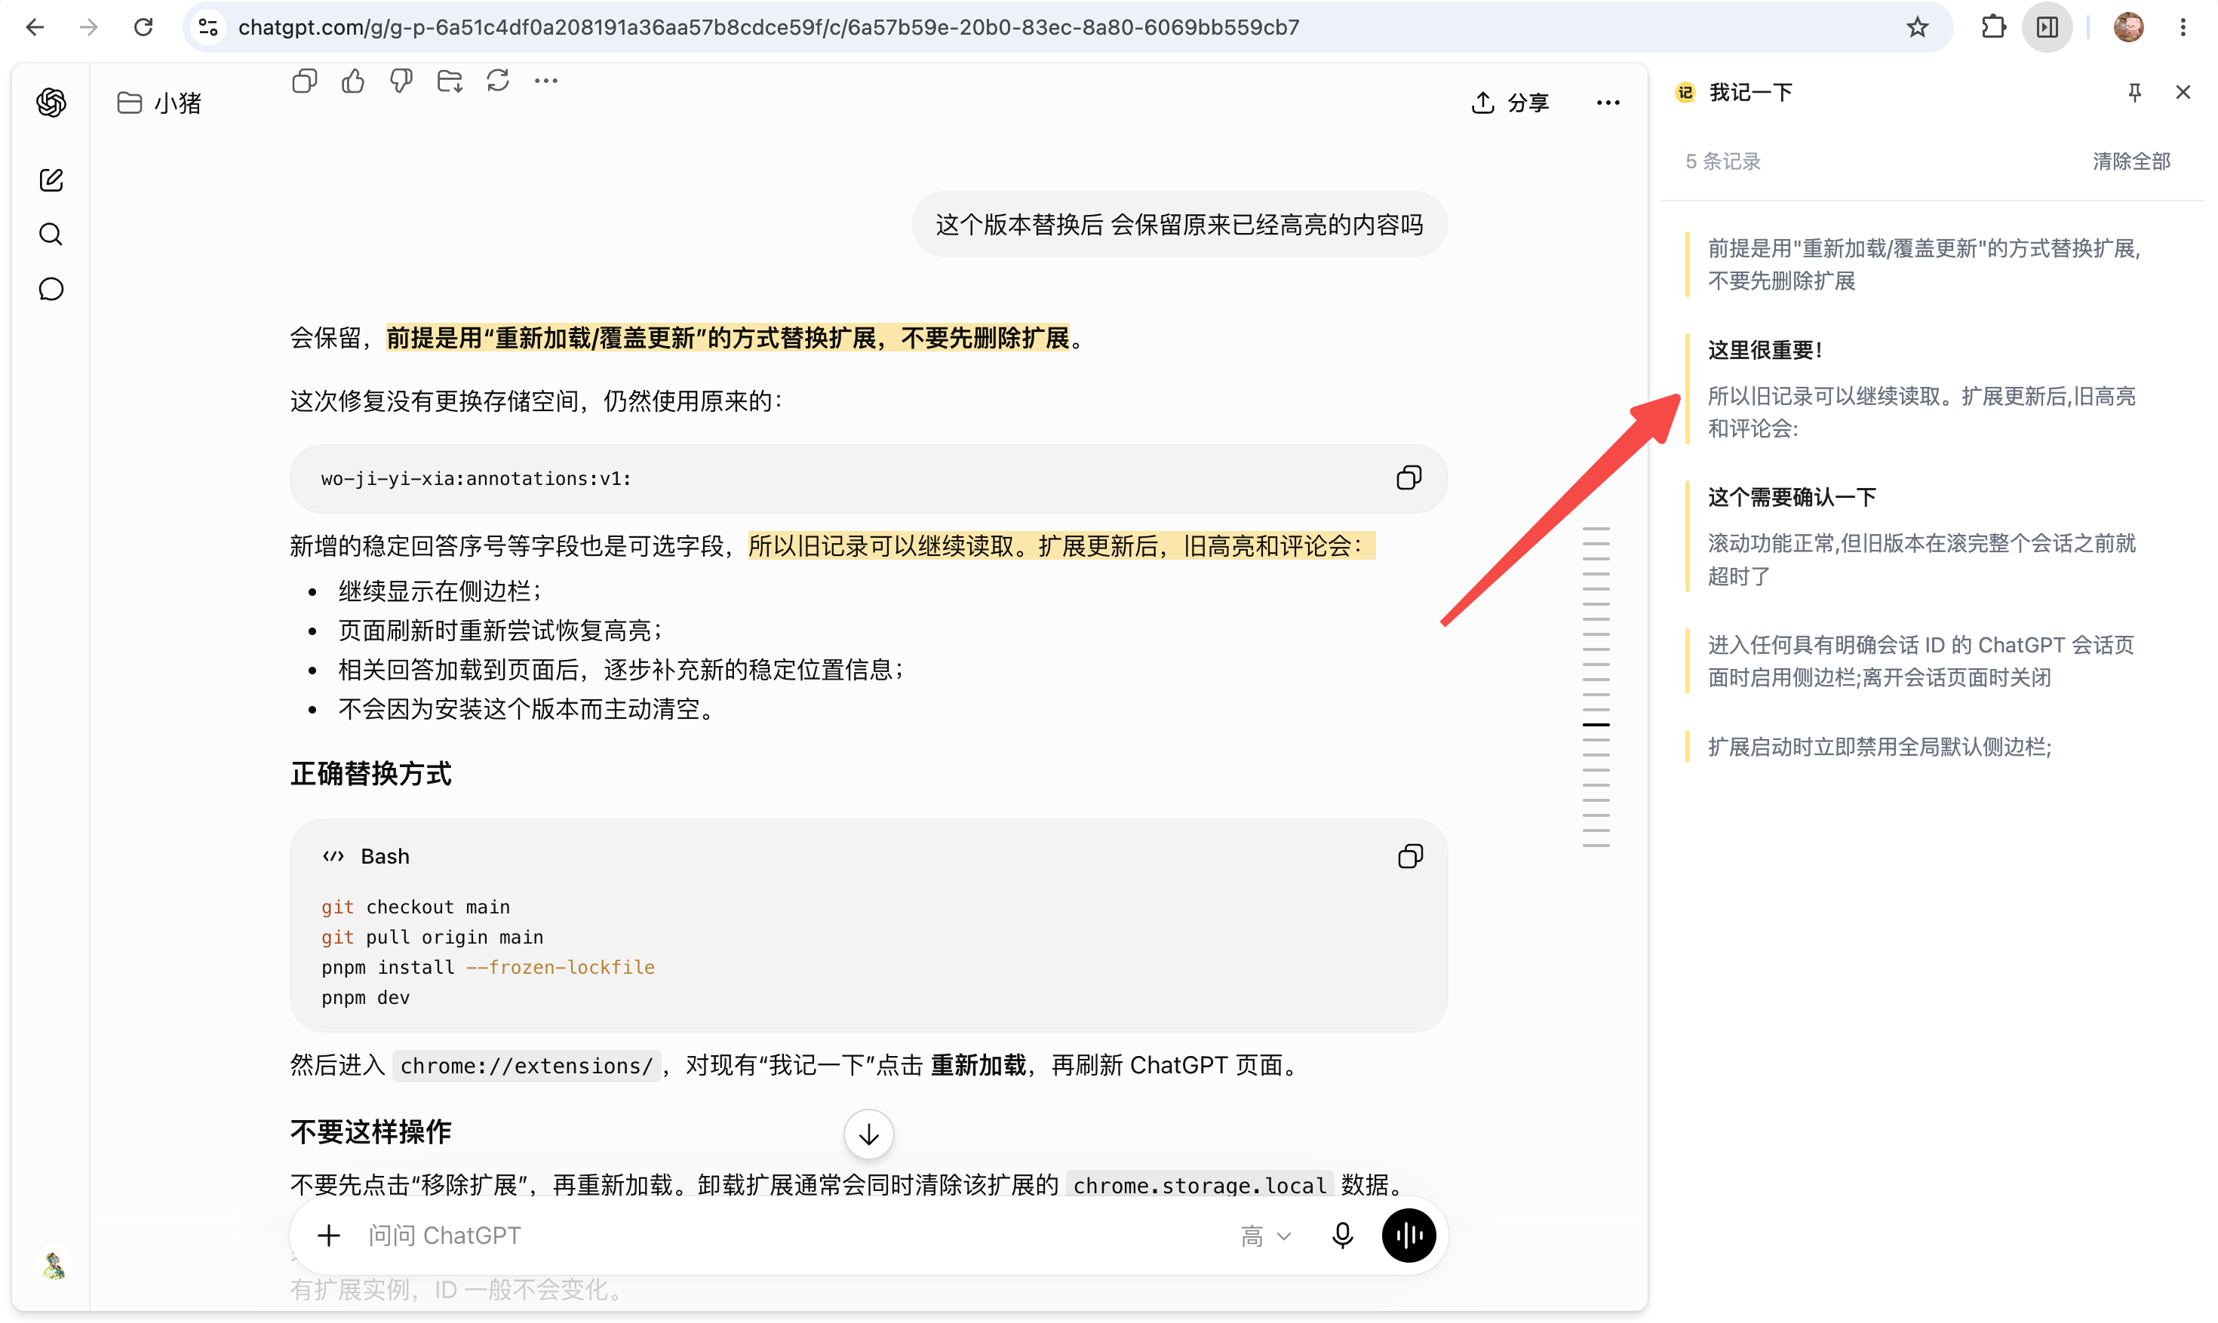Bookmark this page with the star icon
2218x1323 pixels.
click(x=1918, y=28)
